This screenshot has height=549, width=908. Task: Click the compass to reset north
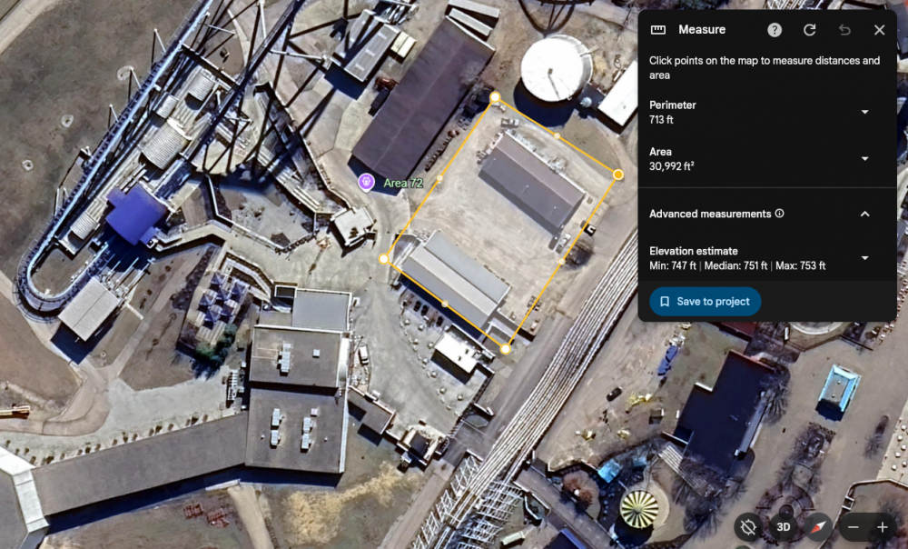point(819,526)
